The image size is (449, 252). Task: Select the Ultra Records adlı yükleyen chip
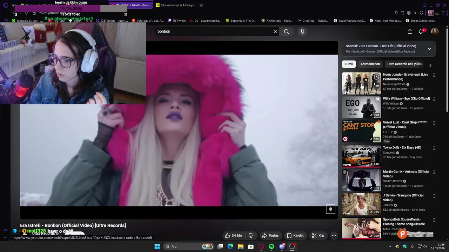(x=405, y=64)
